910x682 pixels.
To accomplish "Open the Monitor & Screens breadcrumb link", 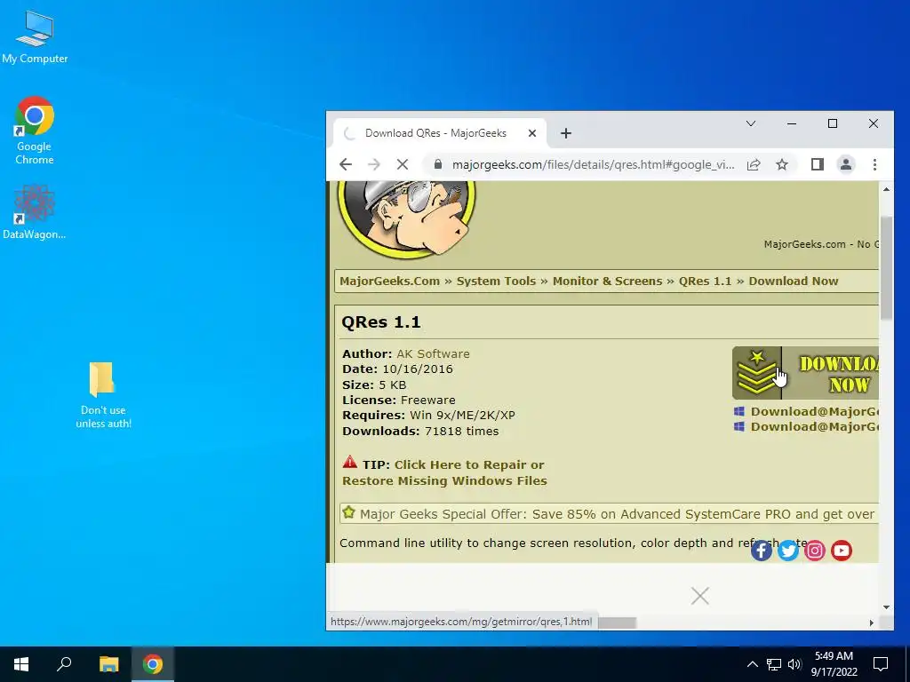I will (x=607, y=282).
